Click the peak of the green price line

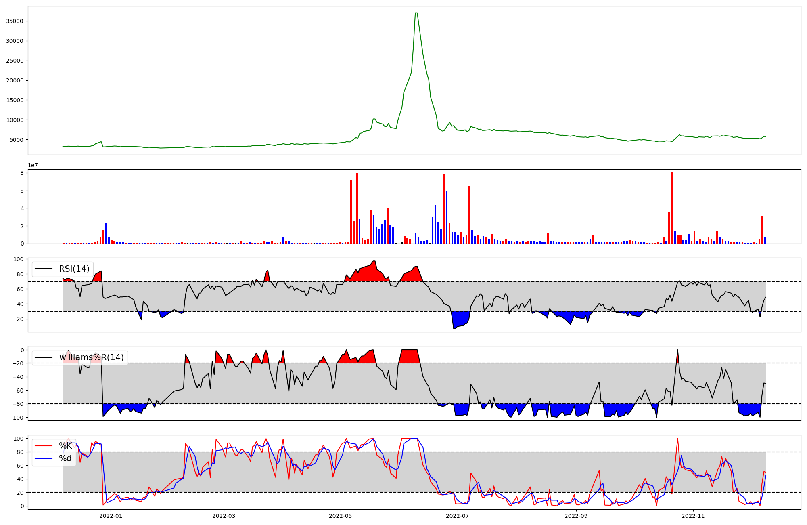(416, 13)
